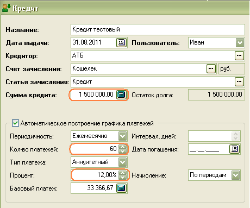Click the Статья зачисления: label

[37, 82]
